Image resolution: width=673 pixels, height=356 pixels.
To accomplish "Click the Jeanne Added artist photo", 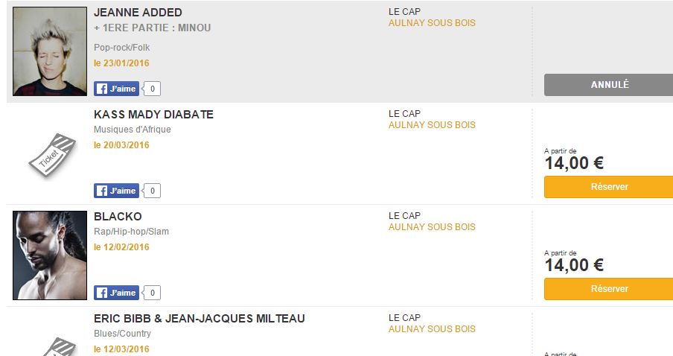I will coord(50,51).
